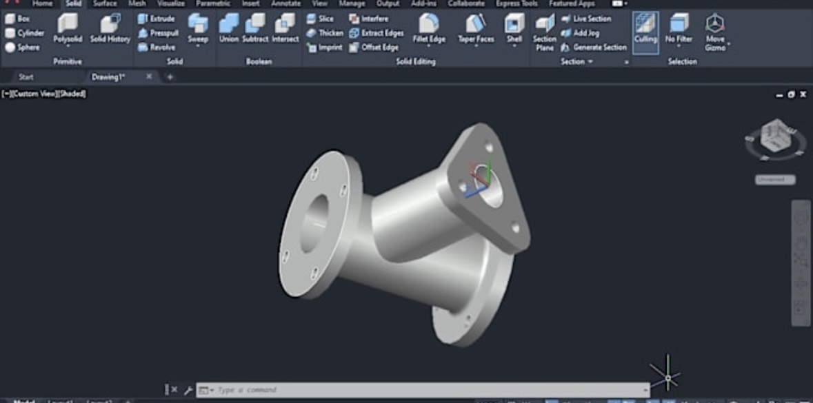Click the Union boolean icon
The width and height of the screenshot is (813, 403).
tap(228, 29)
